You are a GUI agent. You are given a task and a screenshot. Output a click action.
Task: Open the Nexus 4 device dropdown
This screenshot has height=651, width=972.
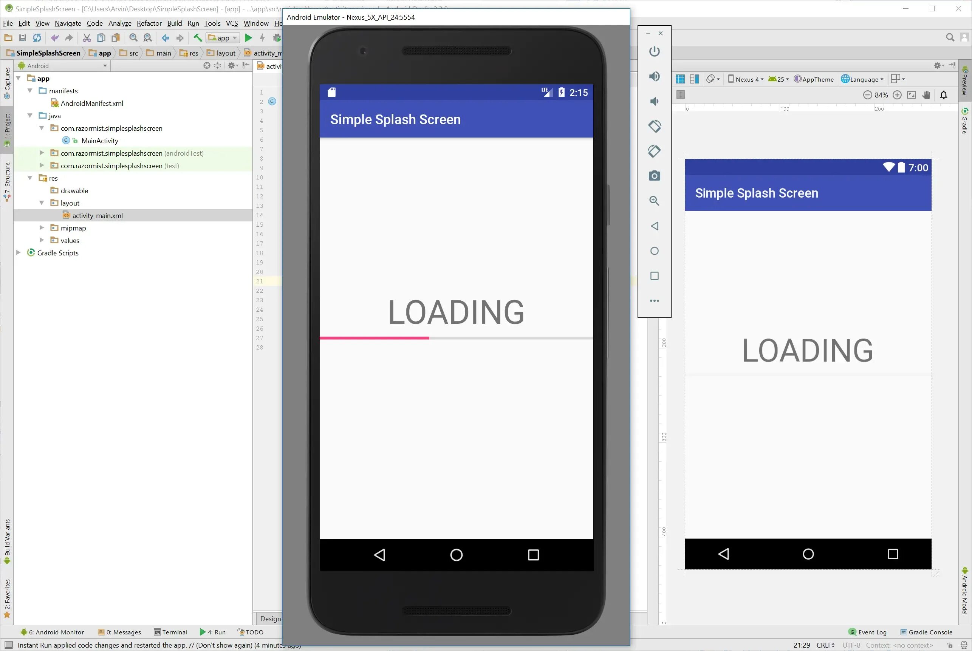point(746,79)
